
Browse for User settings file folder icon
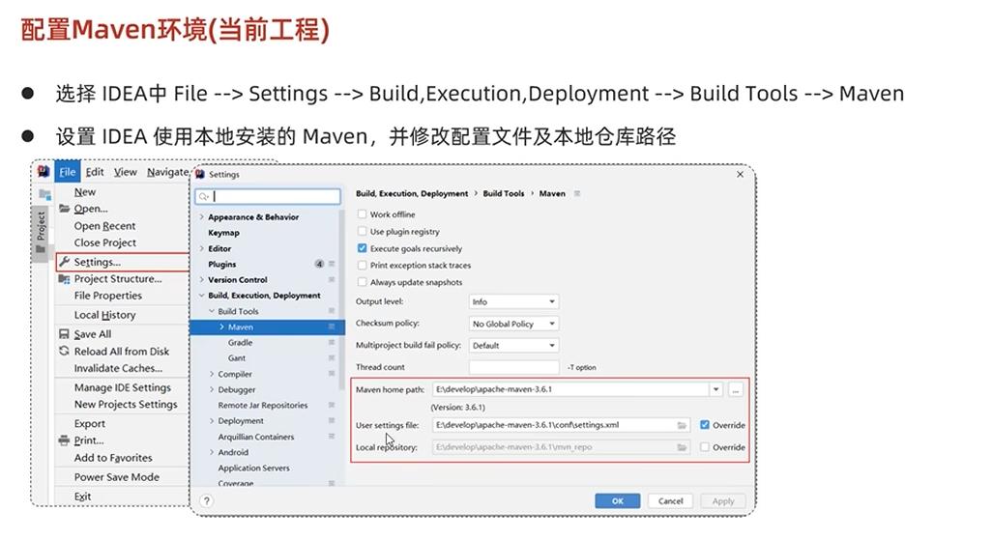pyautogui.click(x=682, y=426)
